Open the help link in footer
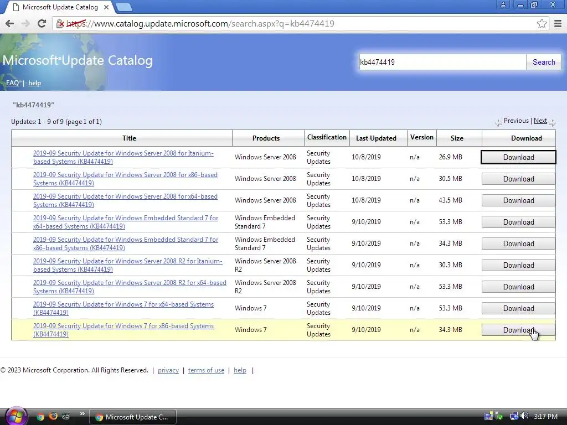The width and height of the screenshot is (567, 425). pyautogui.click(x=240, y=370)
